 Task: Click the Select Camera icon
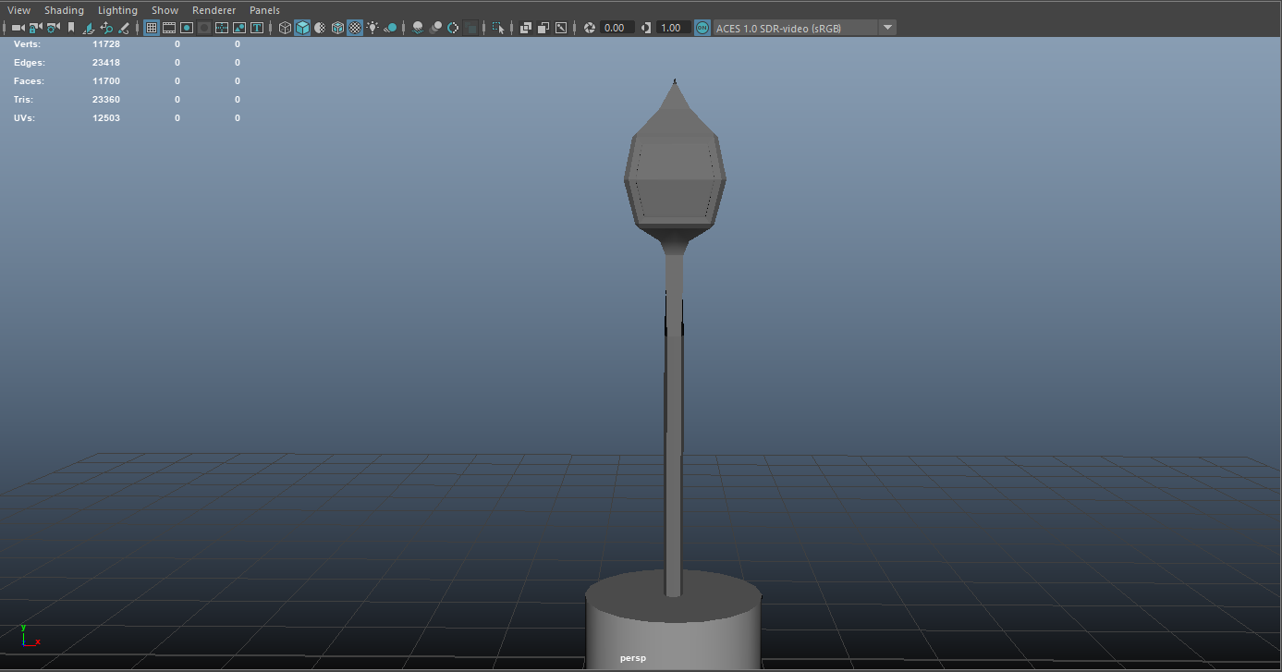(x=18, y=28)
